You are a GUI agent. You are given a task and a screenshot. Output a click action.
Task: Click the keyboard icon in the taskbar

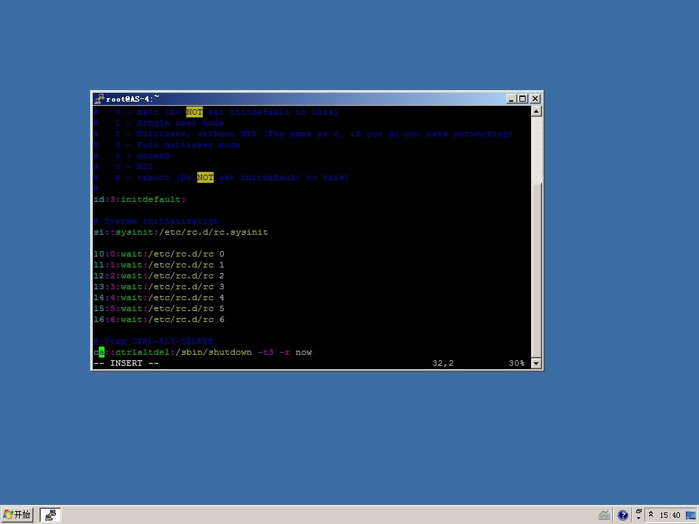pos(604,516)
